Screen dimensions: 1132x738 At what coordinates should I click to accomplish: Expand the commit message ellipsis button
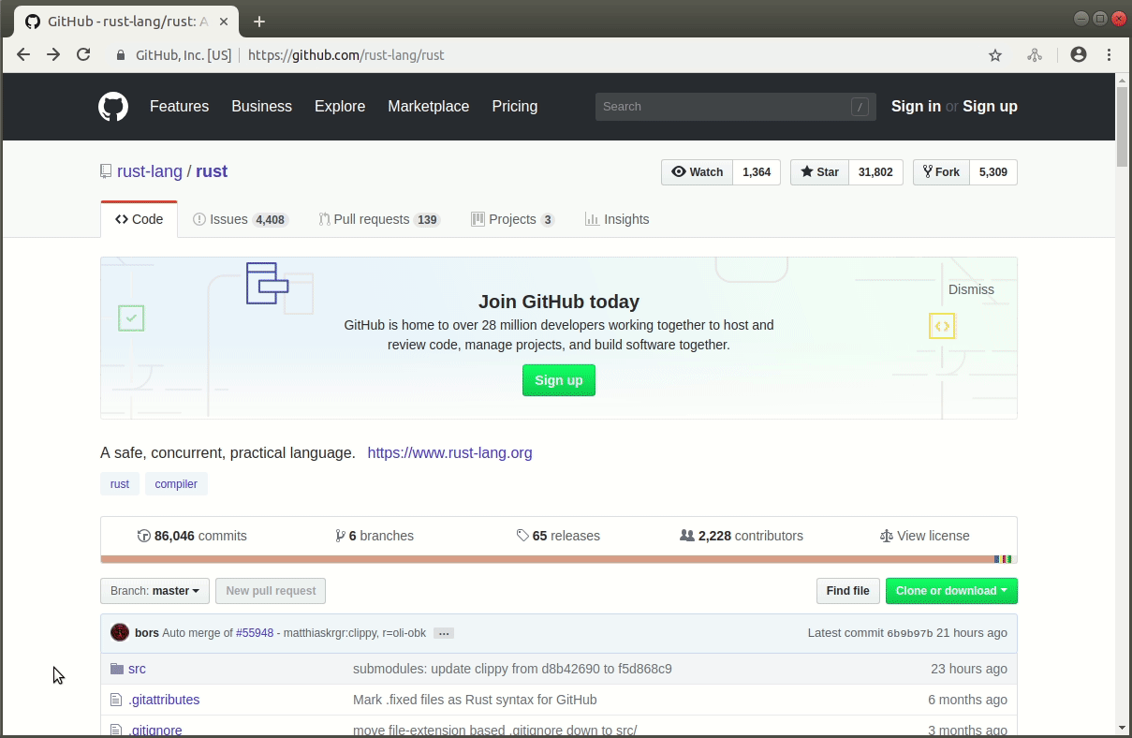(445, 633)
